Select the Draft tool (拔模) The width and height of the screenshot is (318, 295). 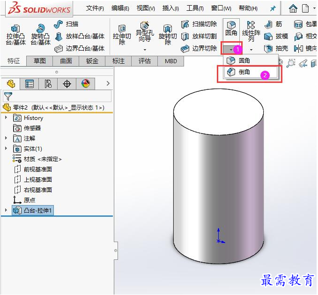(x=276, y=37)
